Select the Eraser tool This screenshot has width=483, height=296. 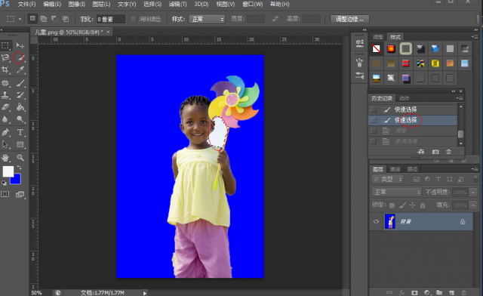pyautogui.click(x=5, y=107)
